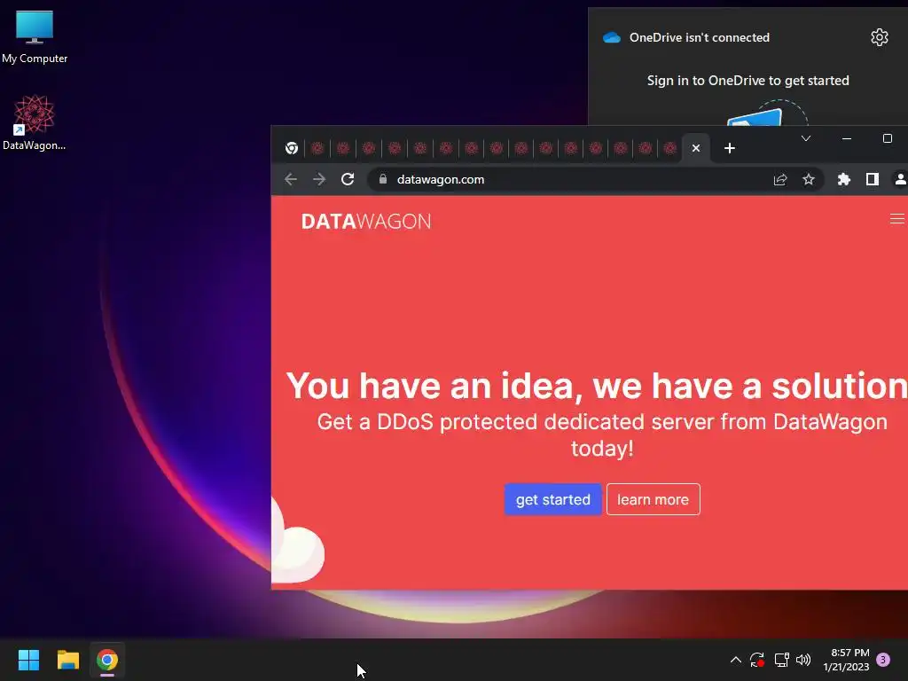Open network status tray icon
908x681 pixels.
pos(782,660)
